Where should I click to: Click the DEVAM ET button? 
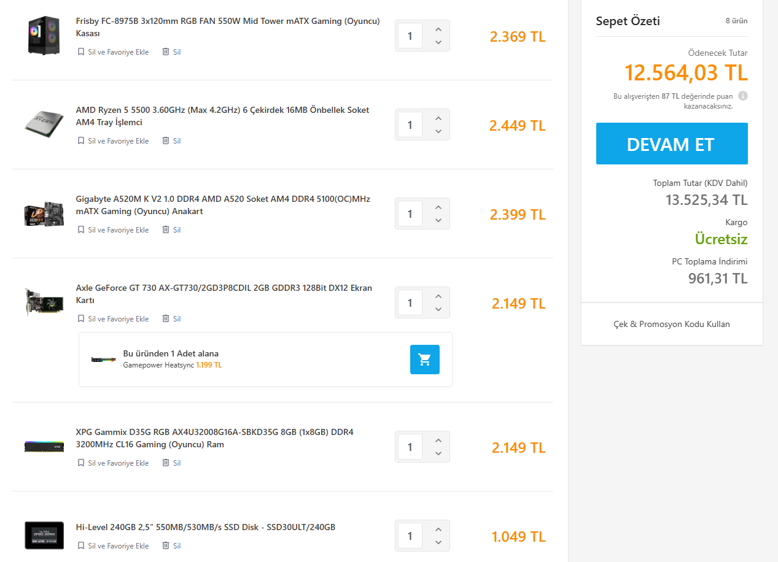pos(672,144)
